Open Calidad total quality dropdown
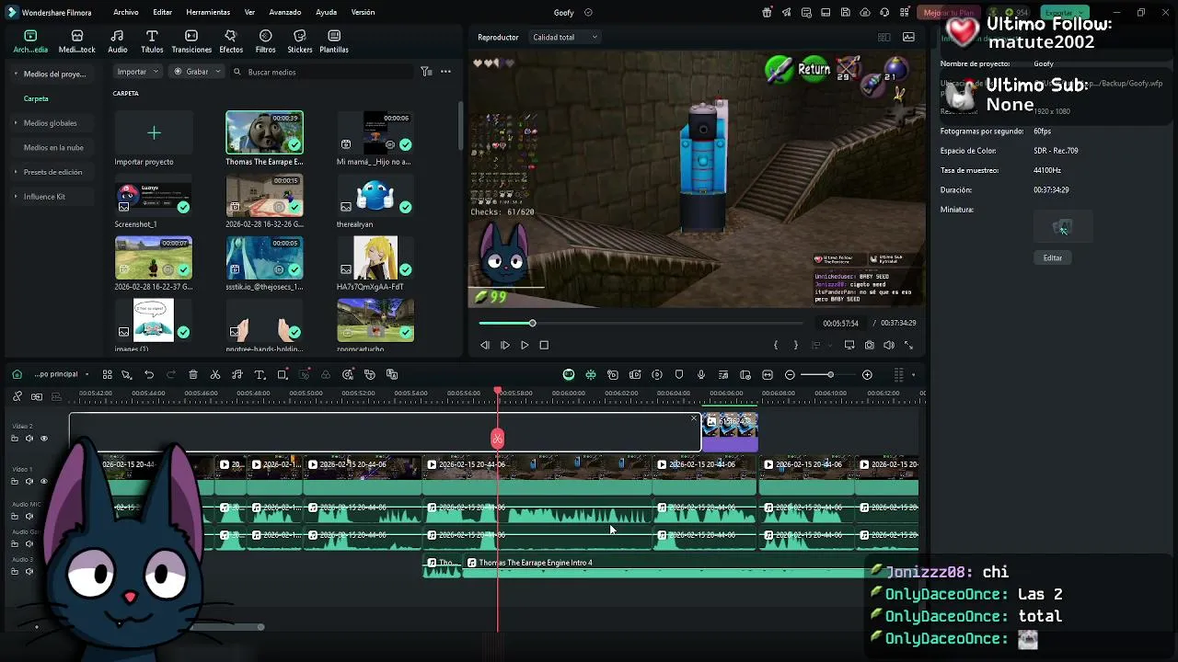This screenshot has width=1178, height=662. click(565, 37)
